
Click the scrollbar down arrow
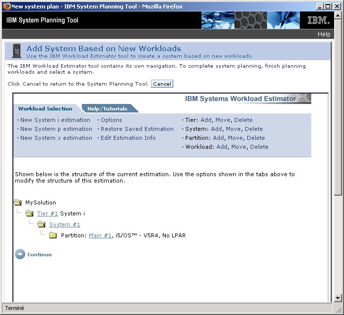point(338,298)
